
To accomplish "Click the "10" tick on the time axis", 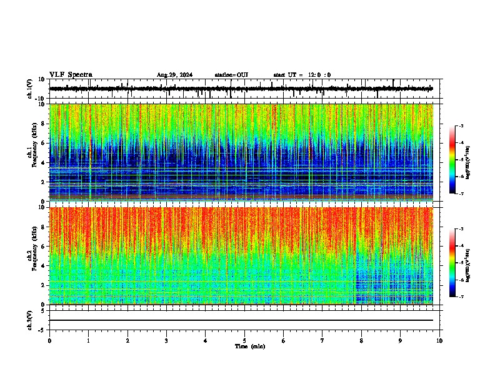I will (x=439, y=341).
